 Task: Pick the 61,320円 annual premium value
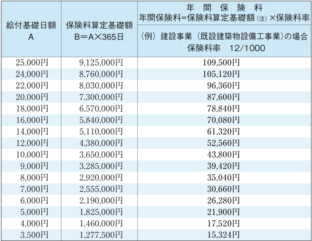point(223,132)
